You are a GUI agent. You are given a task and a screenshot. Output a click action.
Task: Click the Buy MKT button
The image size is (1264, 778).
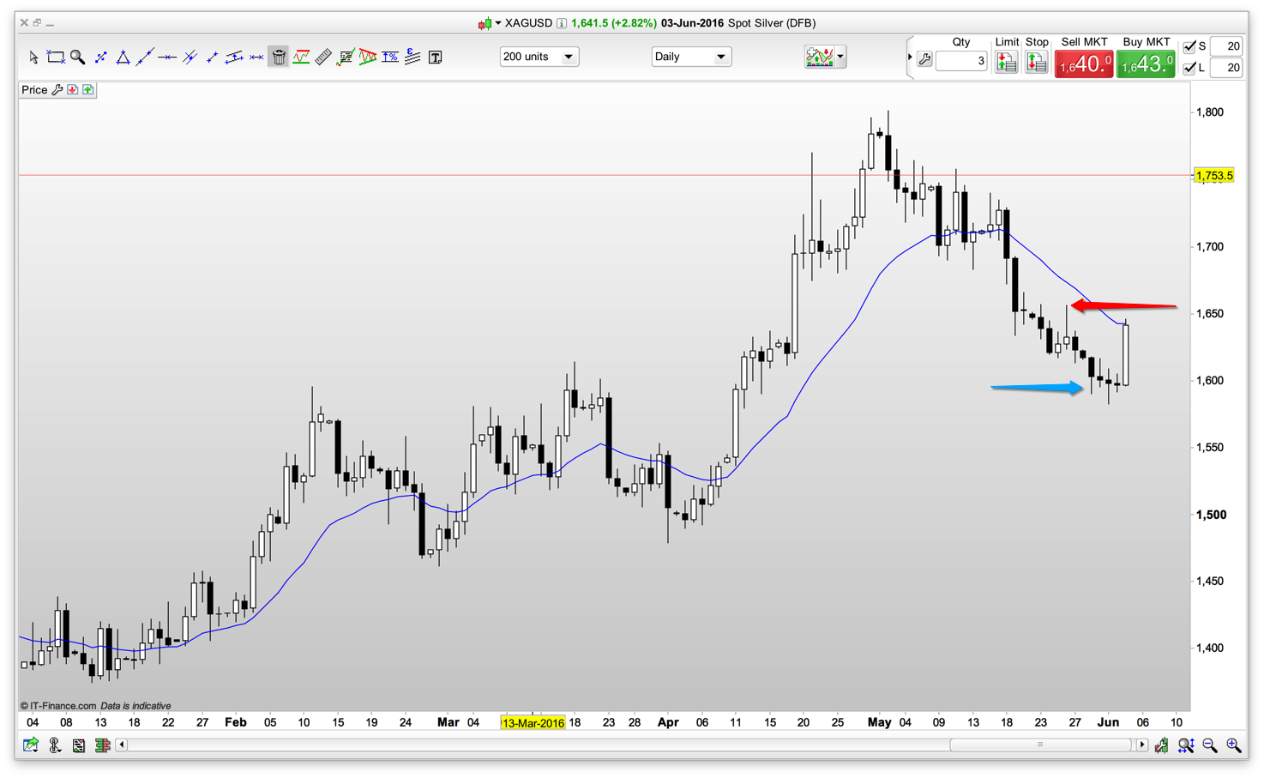(x=1146, y=63)
